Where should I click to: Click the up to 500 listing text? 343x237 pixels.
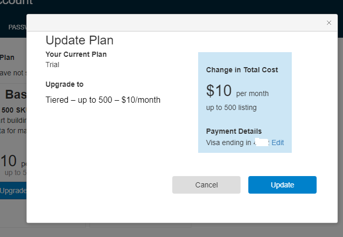[x=231, y=107]
